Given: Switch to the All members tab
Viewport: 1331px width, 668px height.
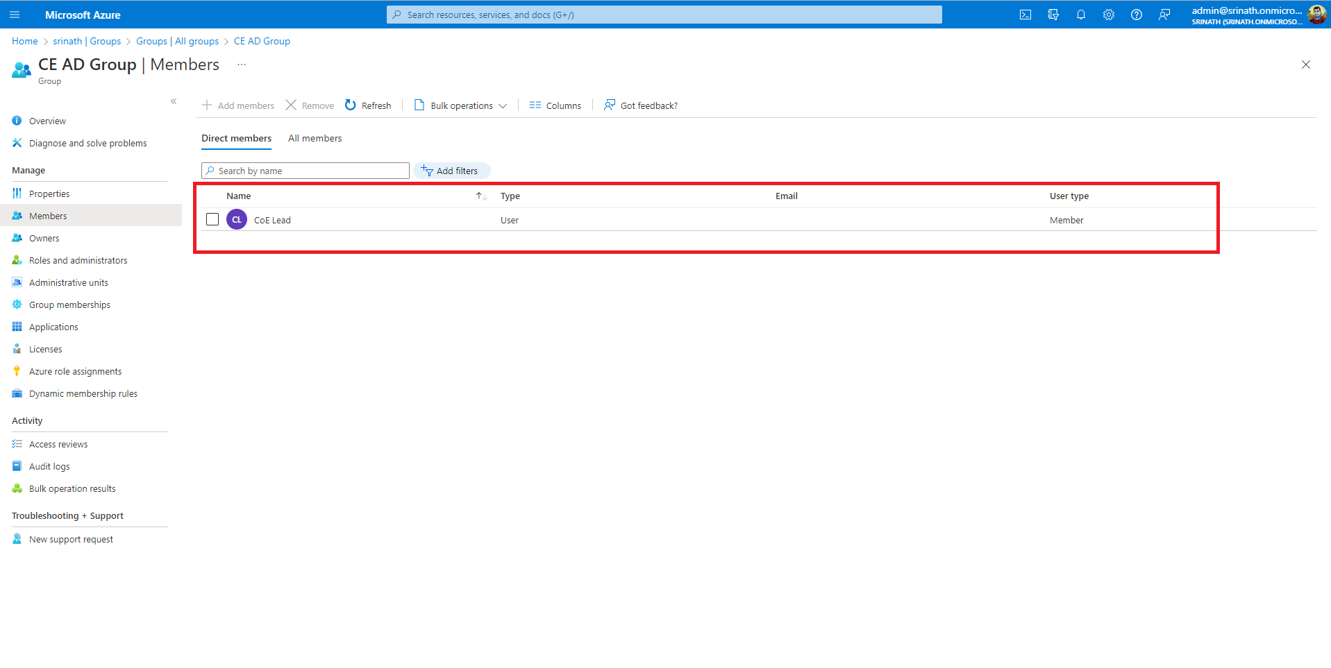Looking at the screenshot, I should click(x=315, y=139).
